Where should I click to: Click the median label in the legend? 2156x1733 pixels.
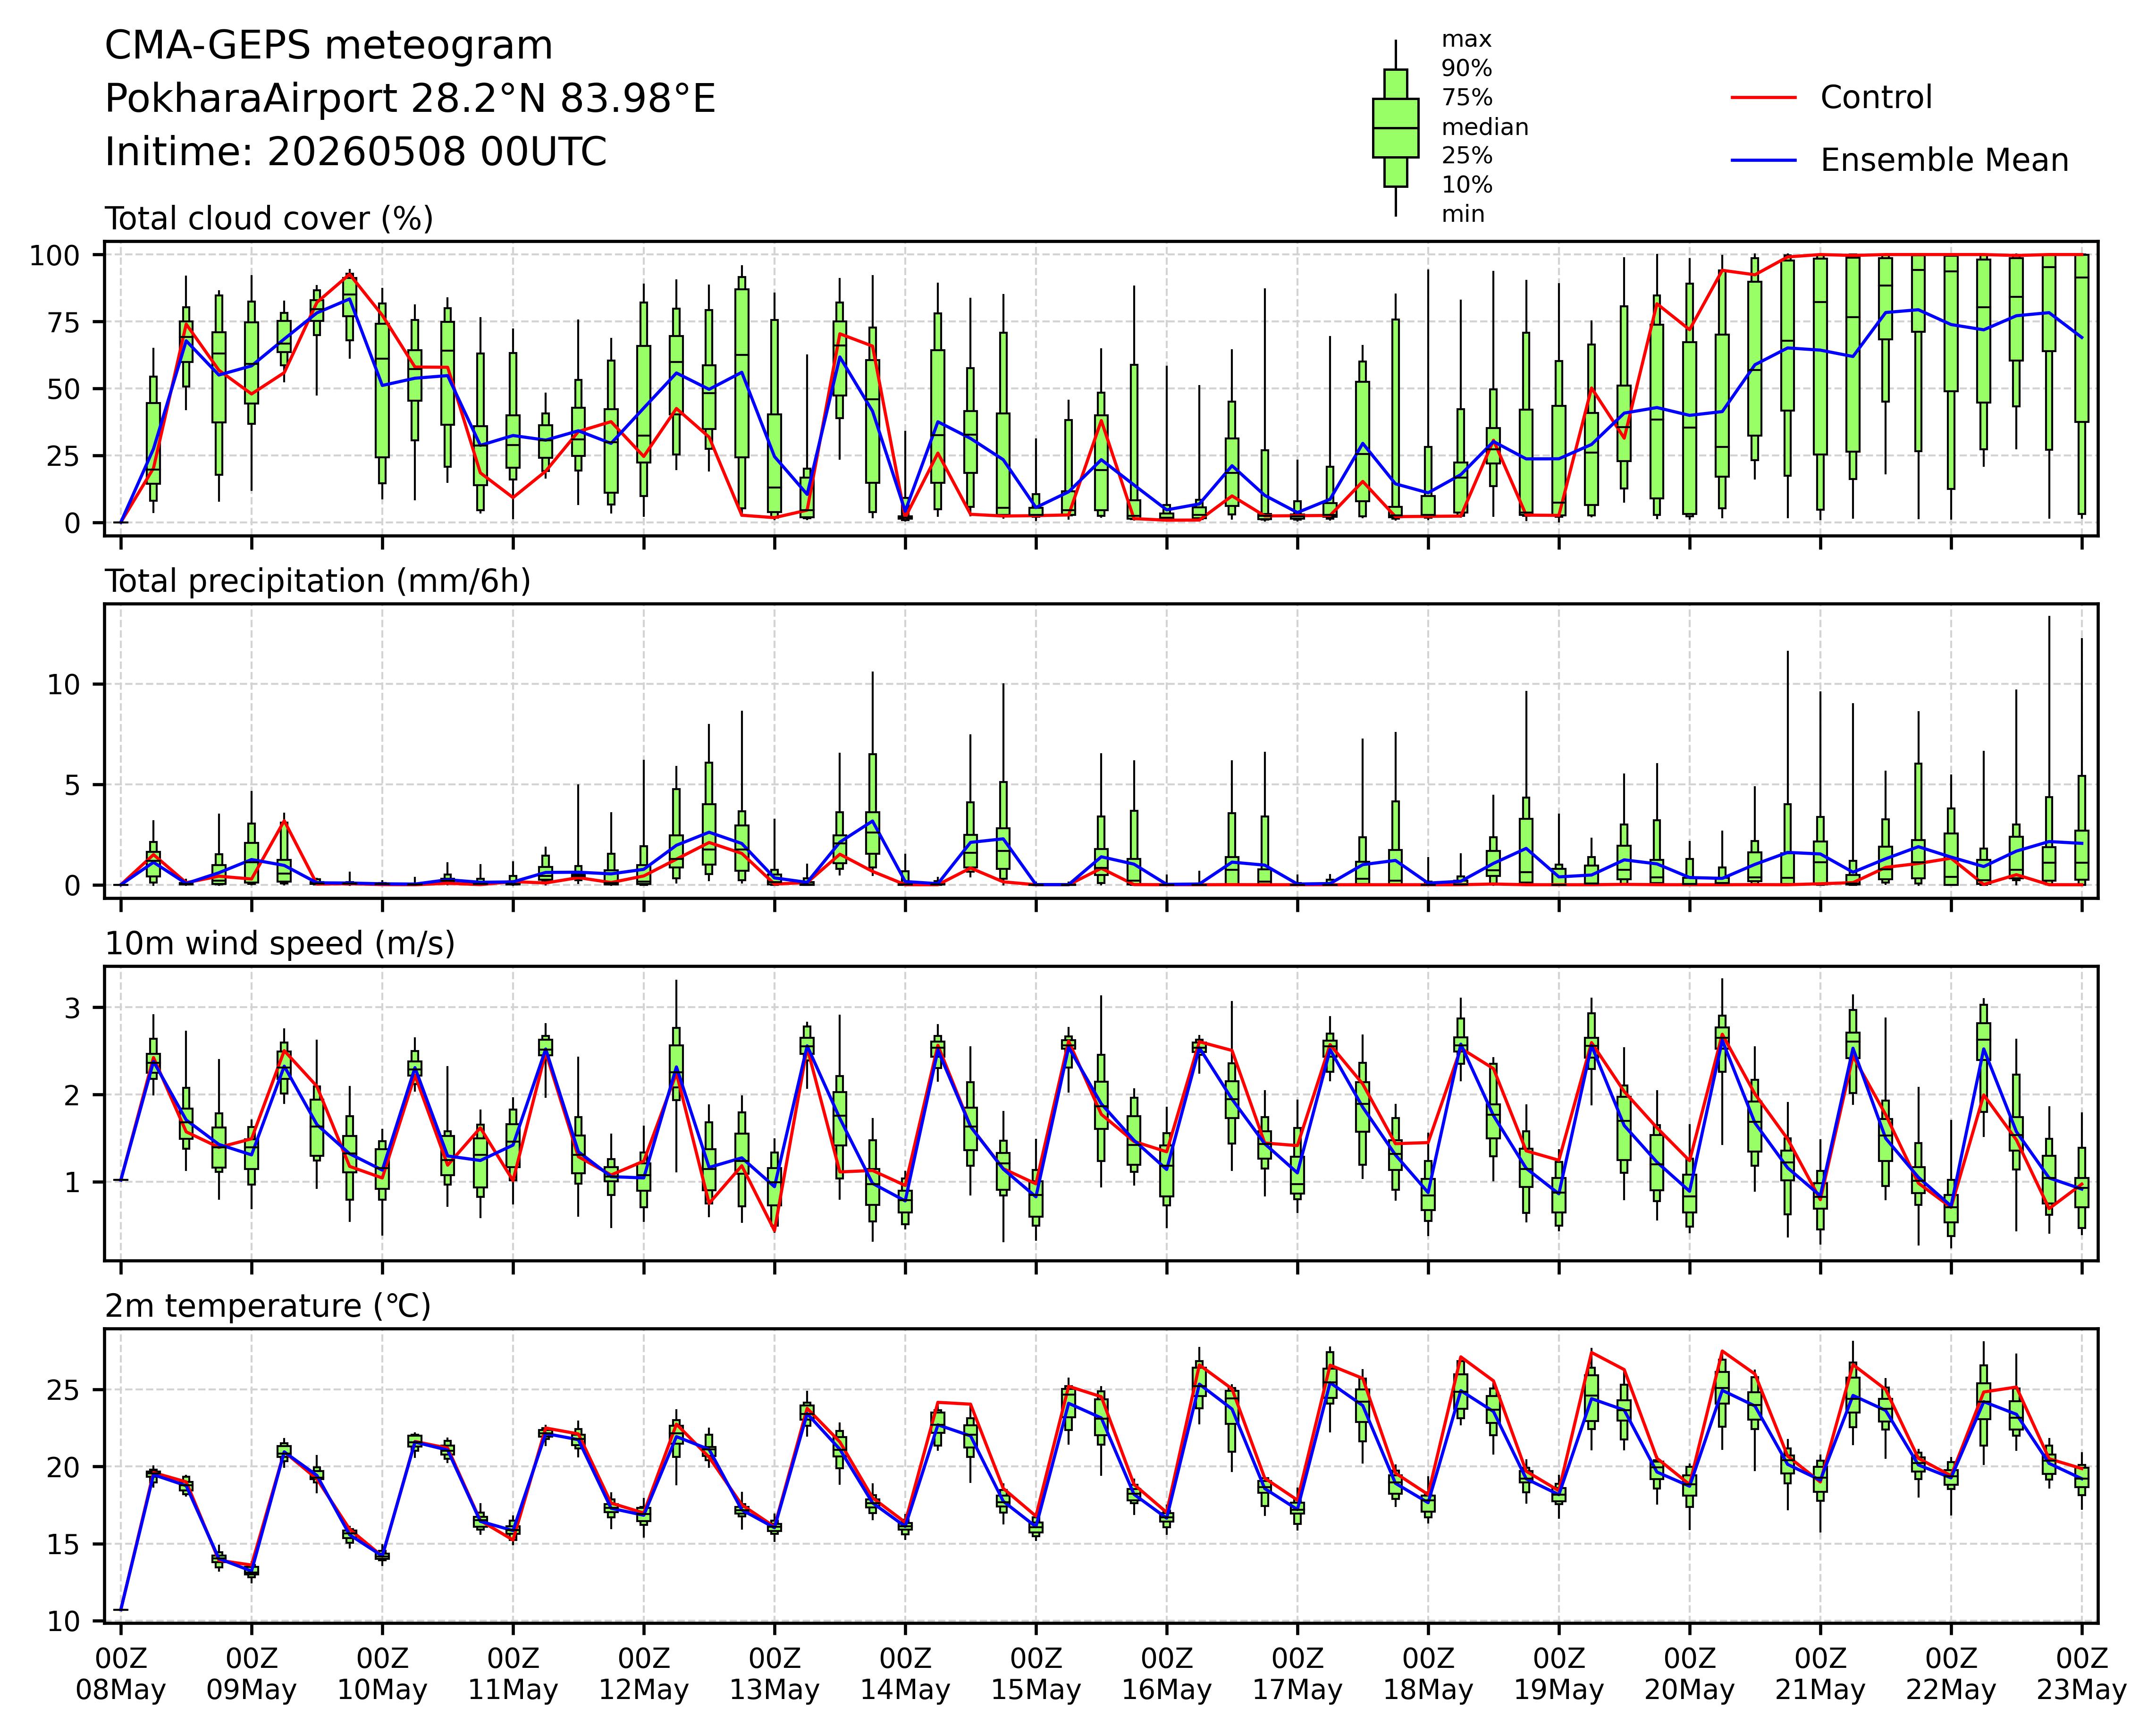[1485, 127]
